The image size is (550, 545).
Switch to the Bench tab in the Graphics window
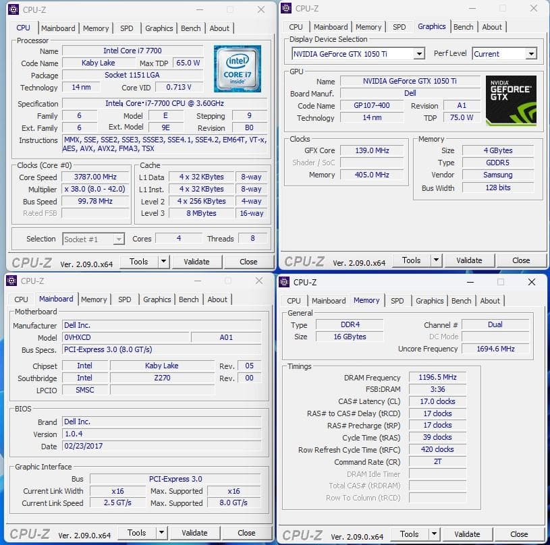coord(464,26)
